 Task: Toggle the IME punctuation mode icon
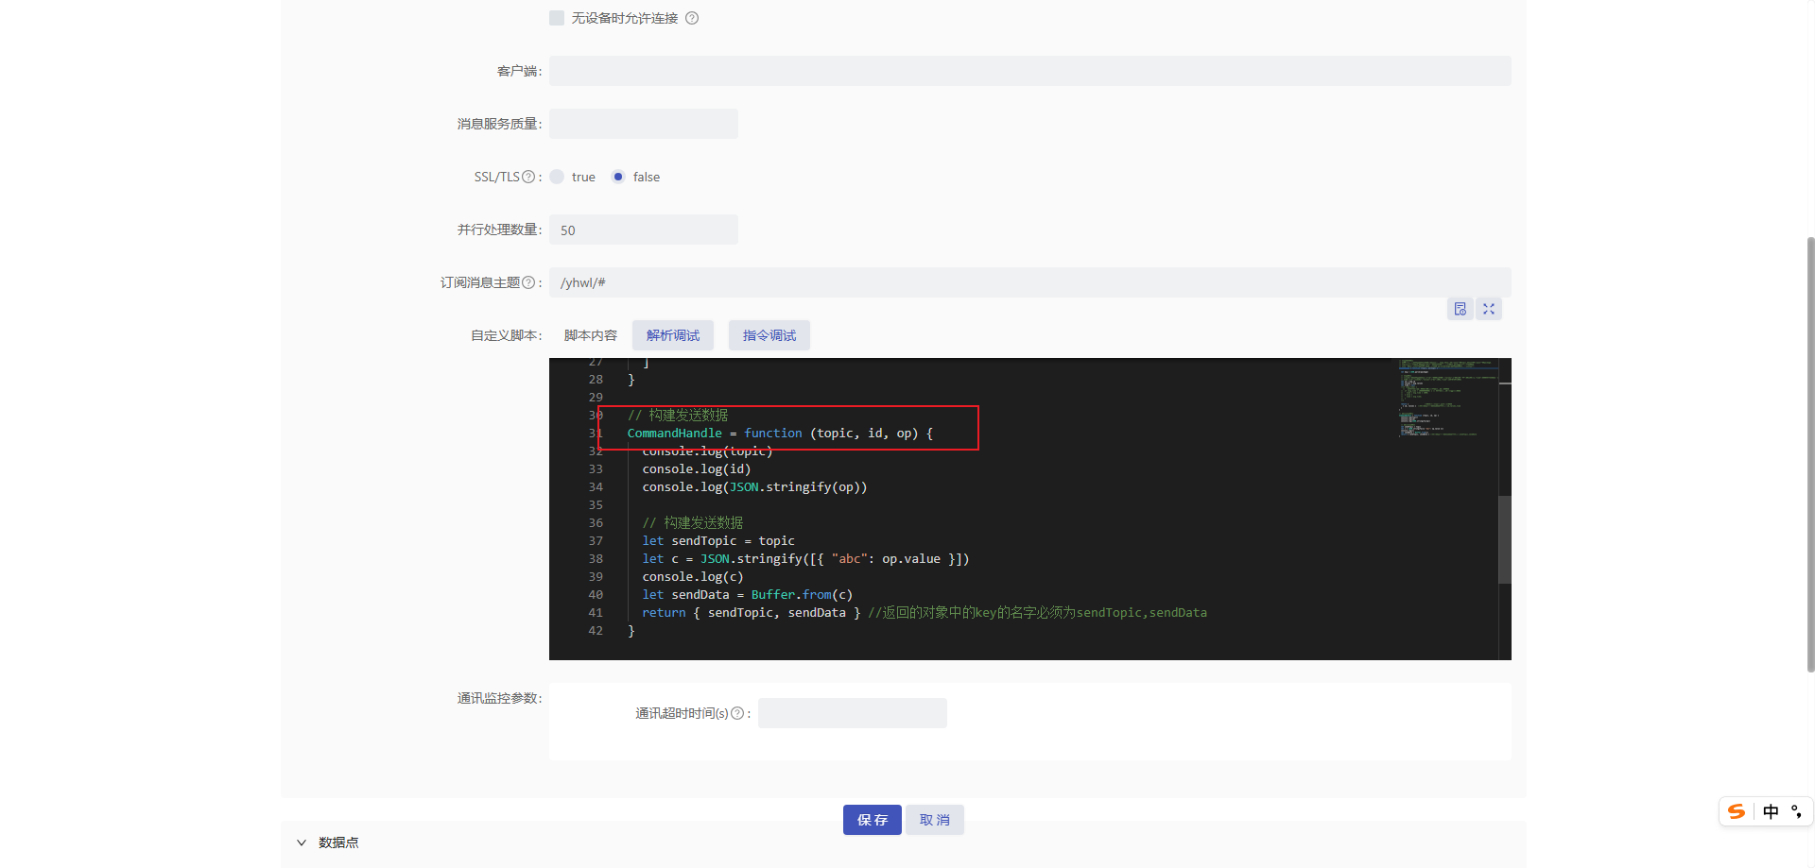[x=1796, y=811]
